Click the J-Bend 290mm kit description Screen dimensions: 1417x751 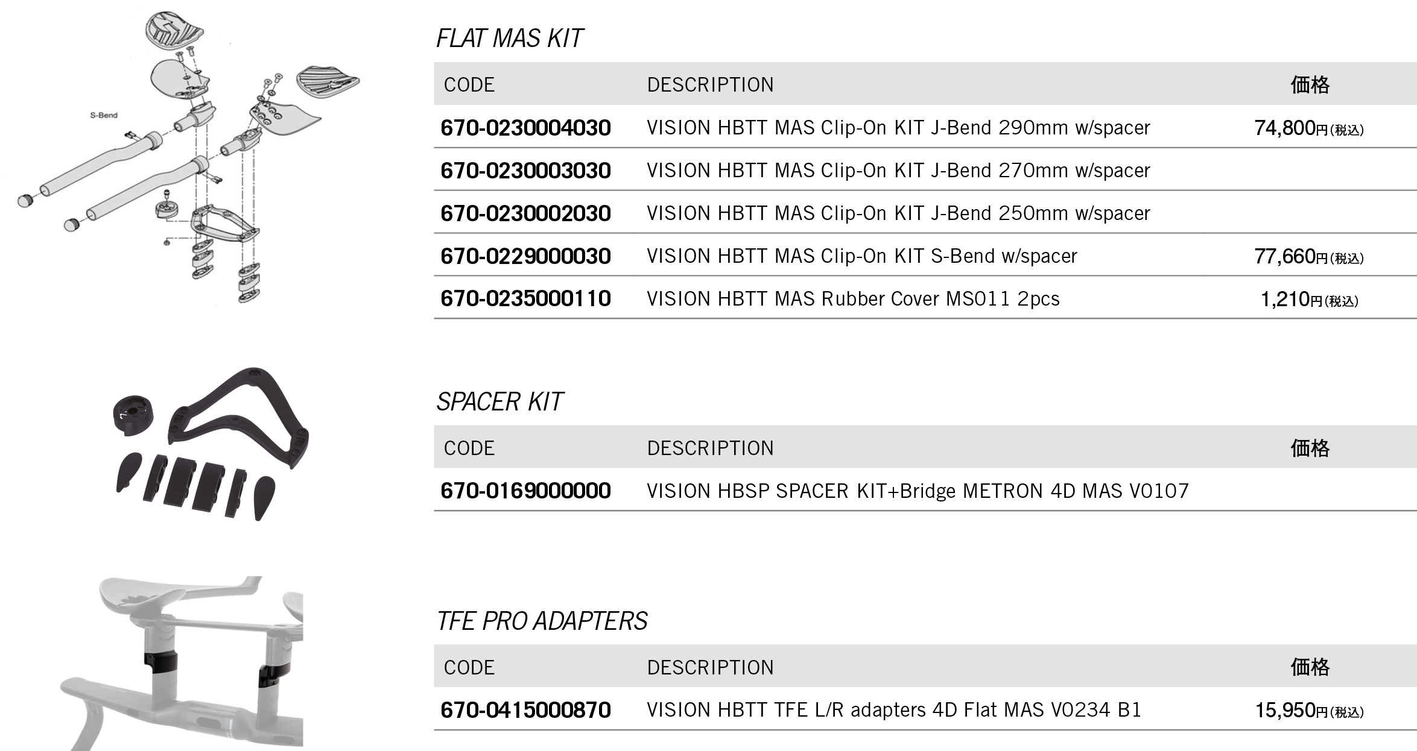point(898,128)
